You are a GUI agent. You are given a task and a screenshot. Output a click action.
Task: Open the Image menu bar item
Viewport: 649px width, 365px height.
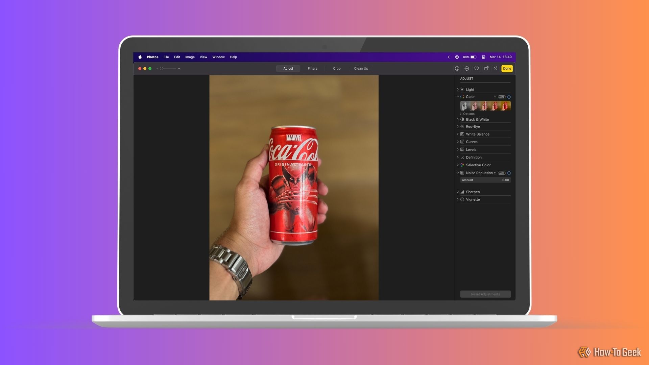point(189,57)
